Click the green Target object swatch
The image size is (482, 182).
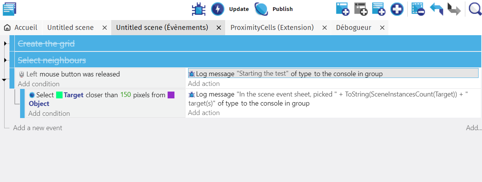tap(59, 95)
